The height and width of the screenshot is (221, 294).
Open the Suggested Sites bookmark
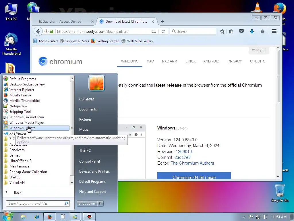click(x=74, y=41)
